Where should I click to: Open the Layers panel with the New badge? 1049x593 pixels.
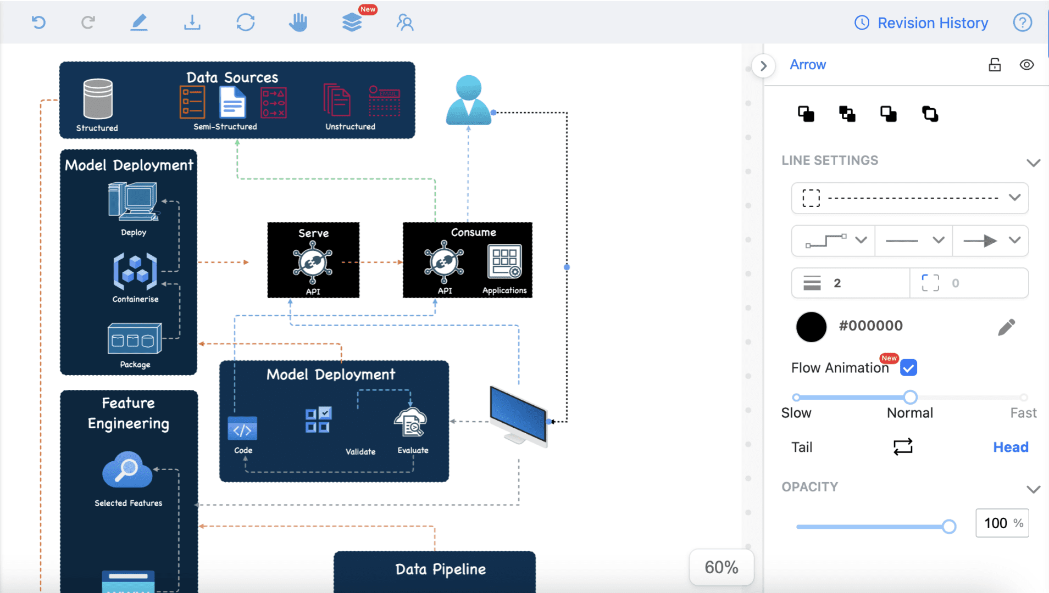[351, 23]
